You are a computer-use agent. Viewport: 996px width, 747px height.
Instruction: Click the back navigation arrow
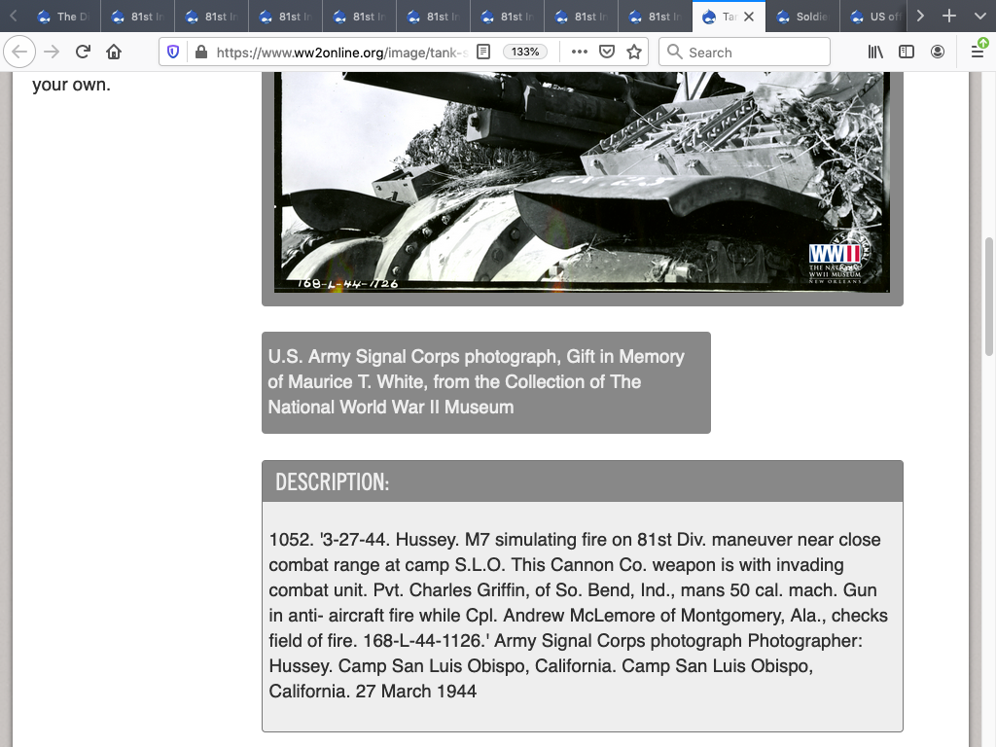pyautogui.click(x=20, y=52)
